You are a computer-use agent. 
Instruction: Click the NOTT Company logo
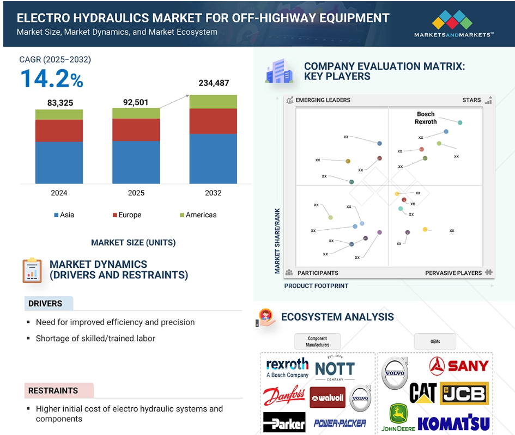click(x=335, y=367)
